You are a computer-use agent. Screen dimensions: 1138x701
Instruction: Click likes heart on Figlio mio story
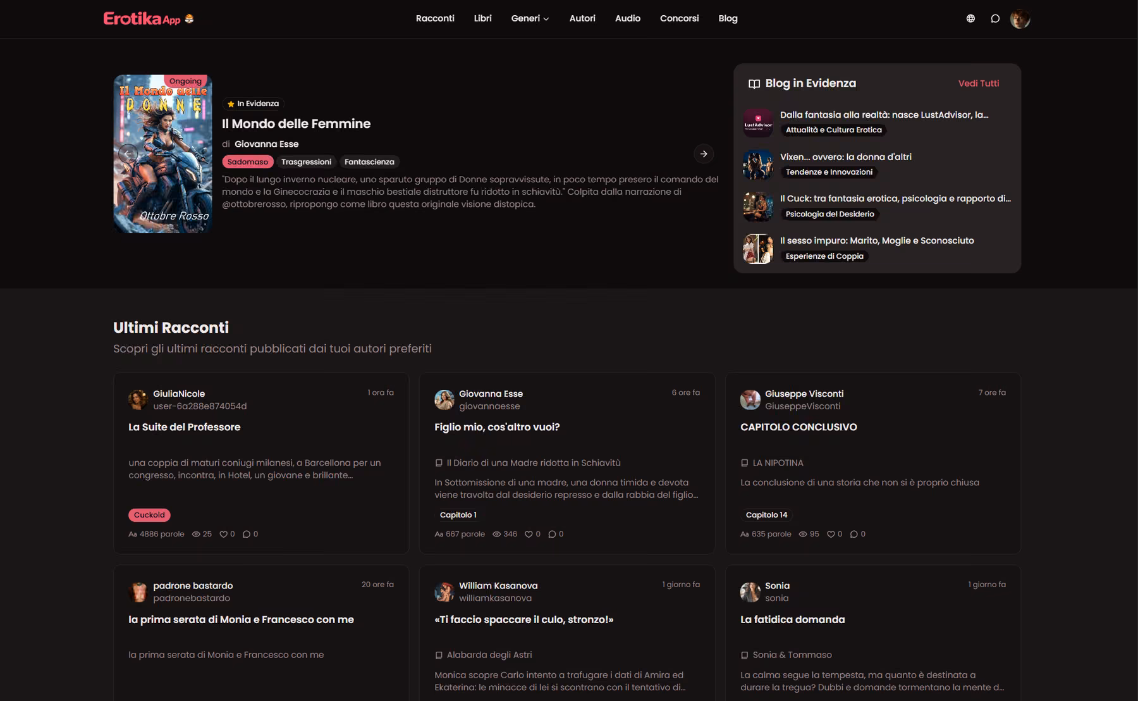click(529, 534)
